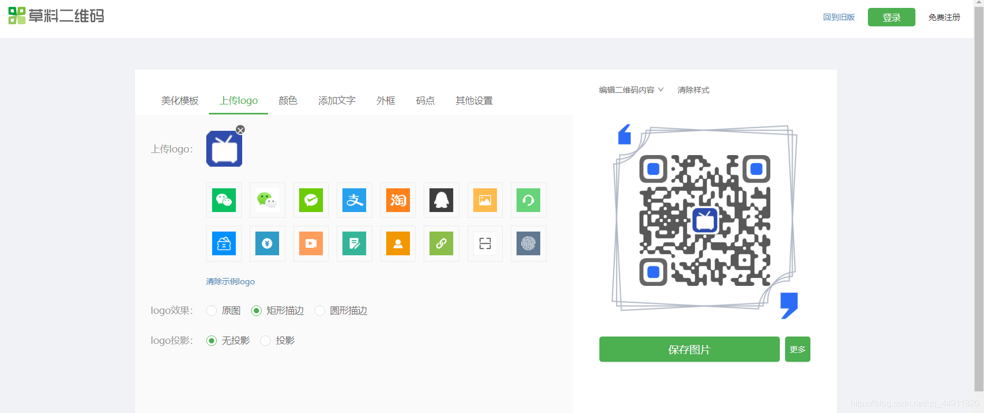
Task: Click the QR code preview image
Action: 705,220
